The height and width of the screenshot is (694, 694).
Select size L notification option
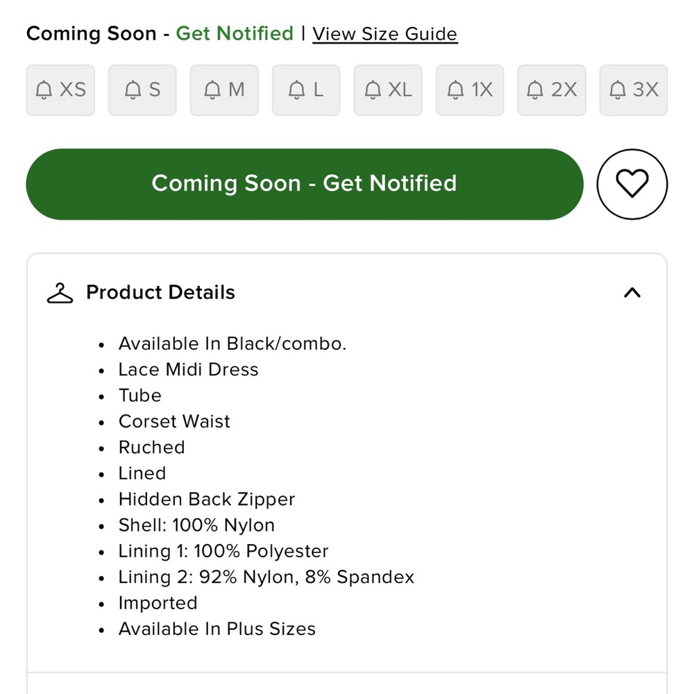point(306,90)
